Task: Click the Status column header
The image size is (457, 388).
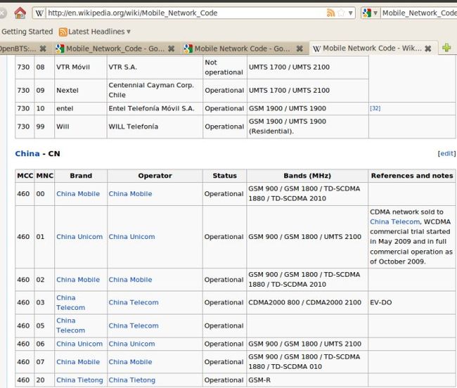Action: [225, 176]
